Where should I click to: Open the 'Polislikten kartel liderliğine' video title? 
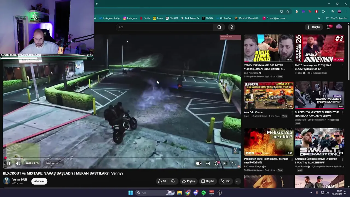point(266,161)
